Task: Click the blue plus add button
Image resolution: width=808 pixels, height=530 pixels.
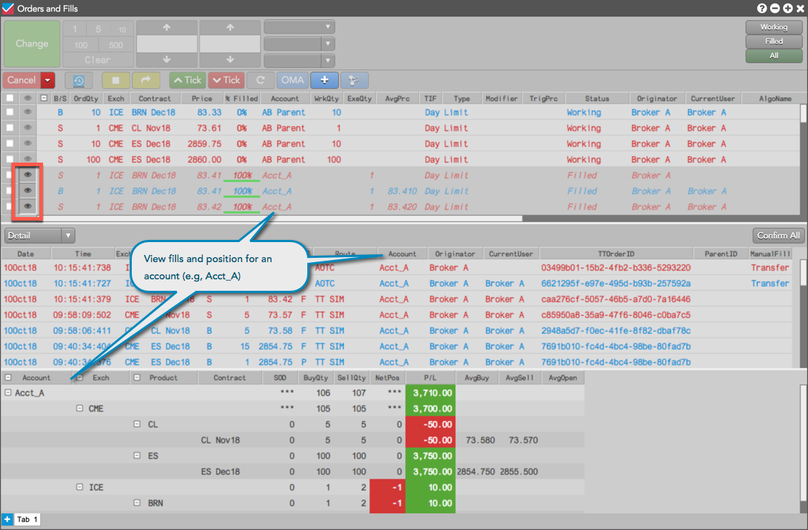Action: point(324,80)
